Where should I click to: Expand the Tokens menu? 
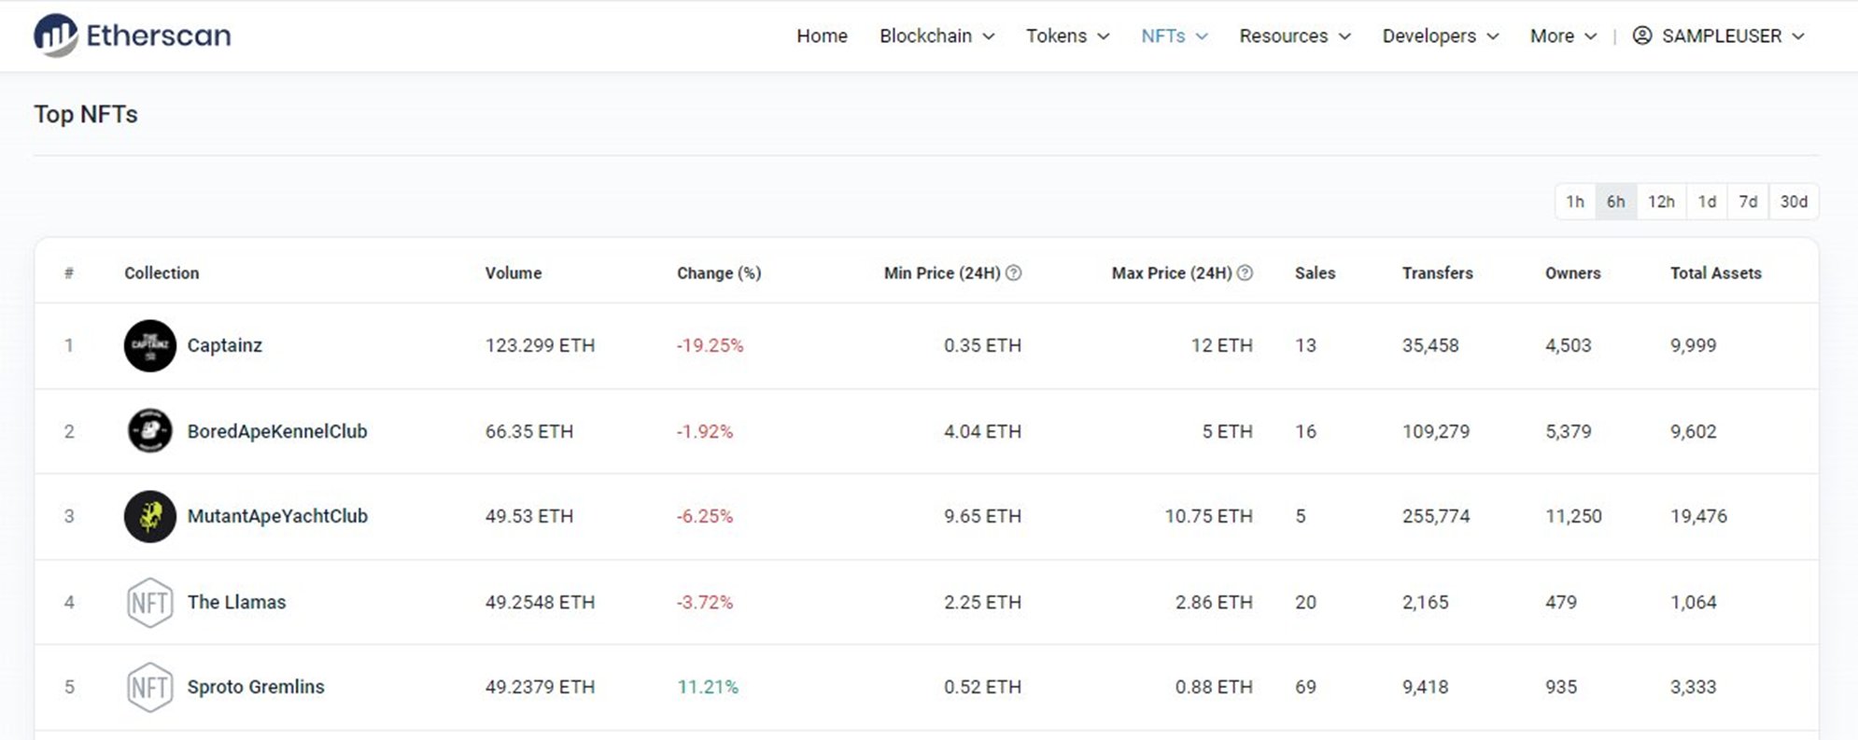(1068, 35)
